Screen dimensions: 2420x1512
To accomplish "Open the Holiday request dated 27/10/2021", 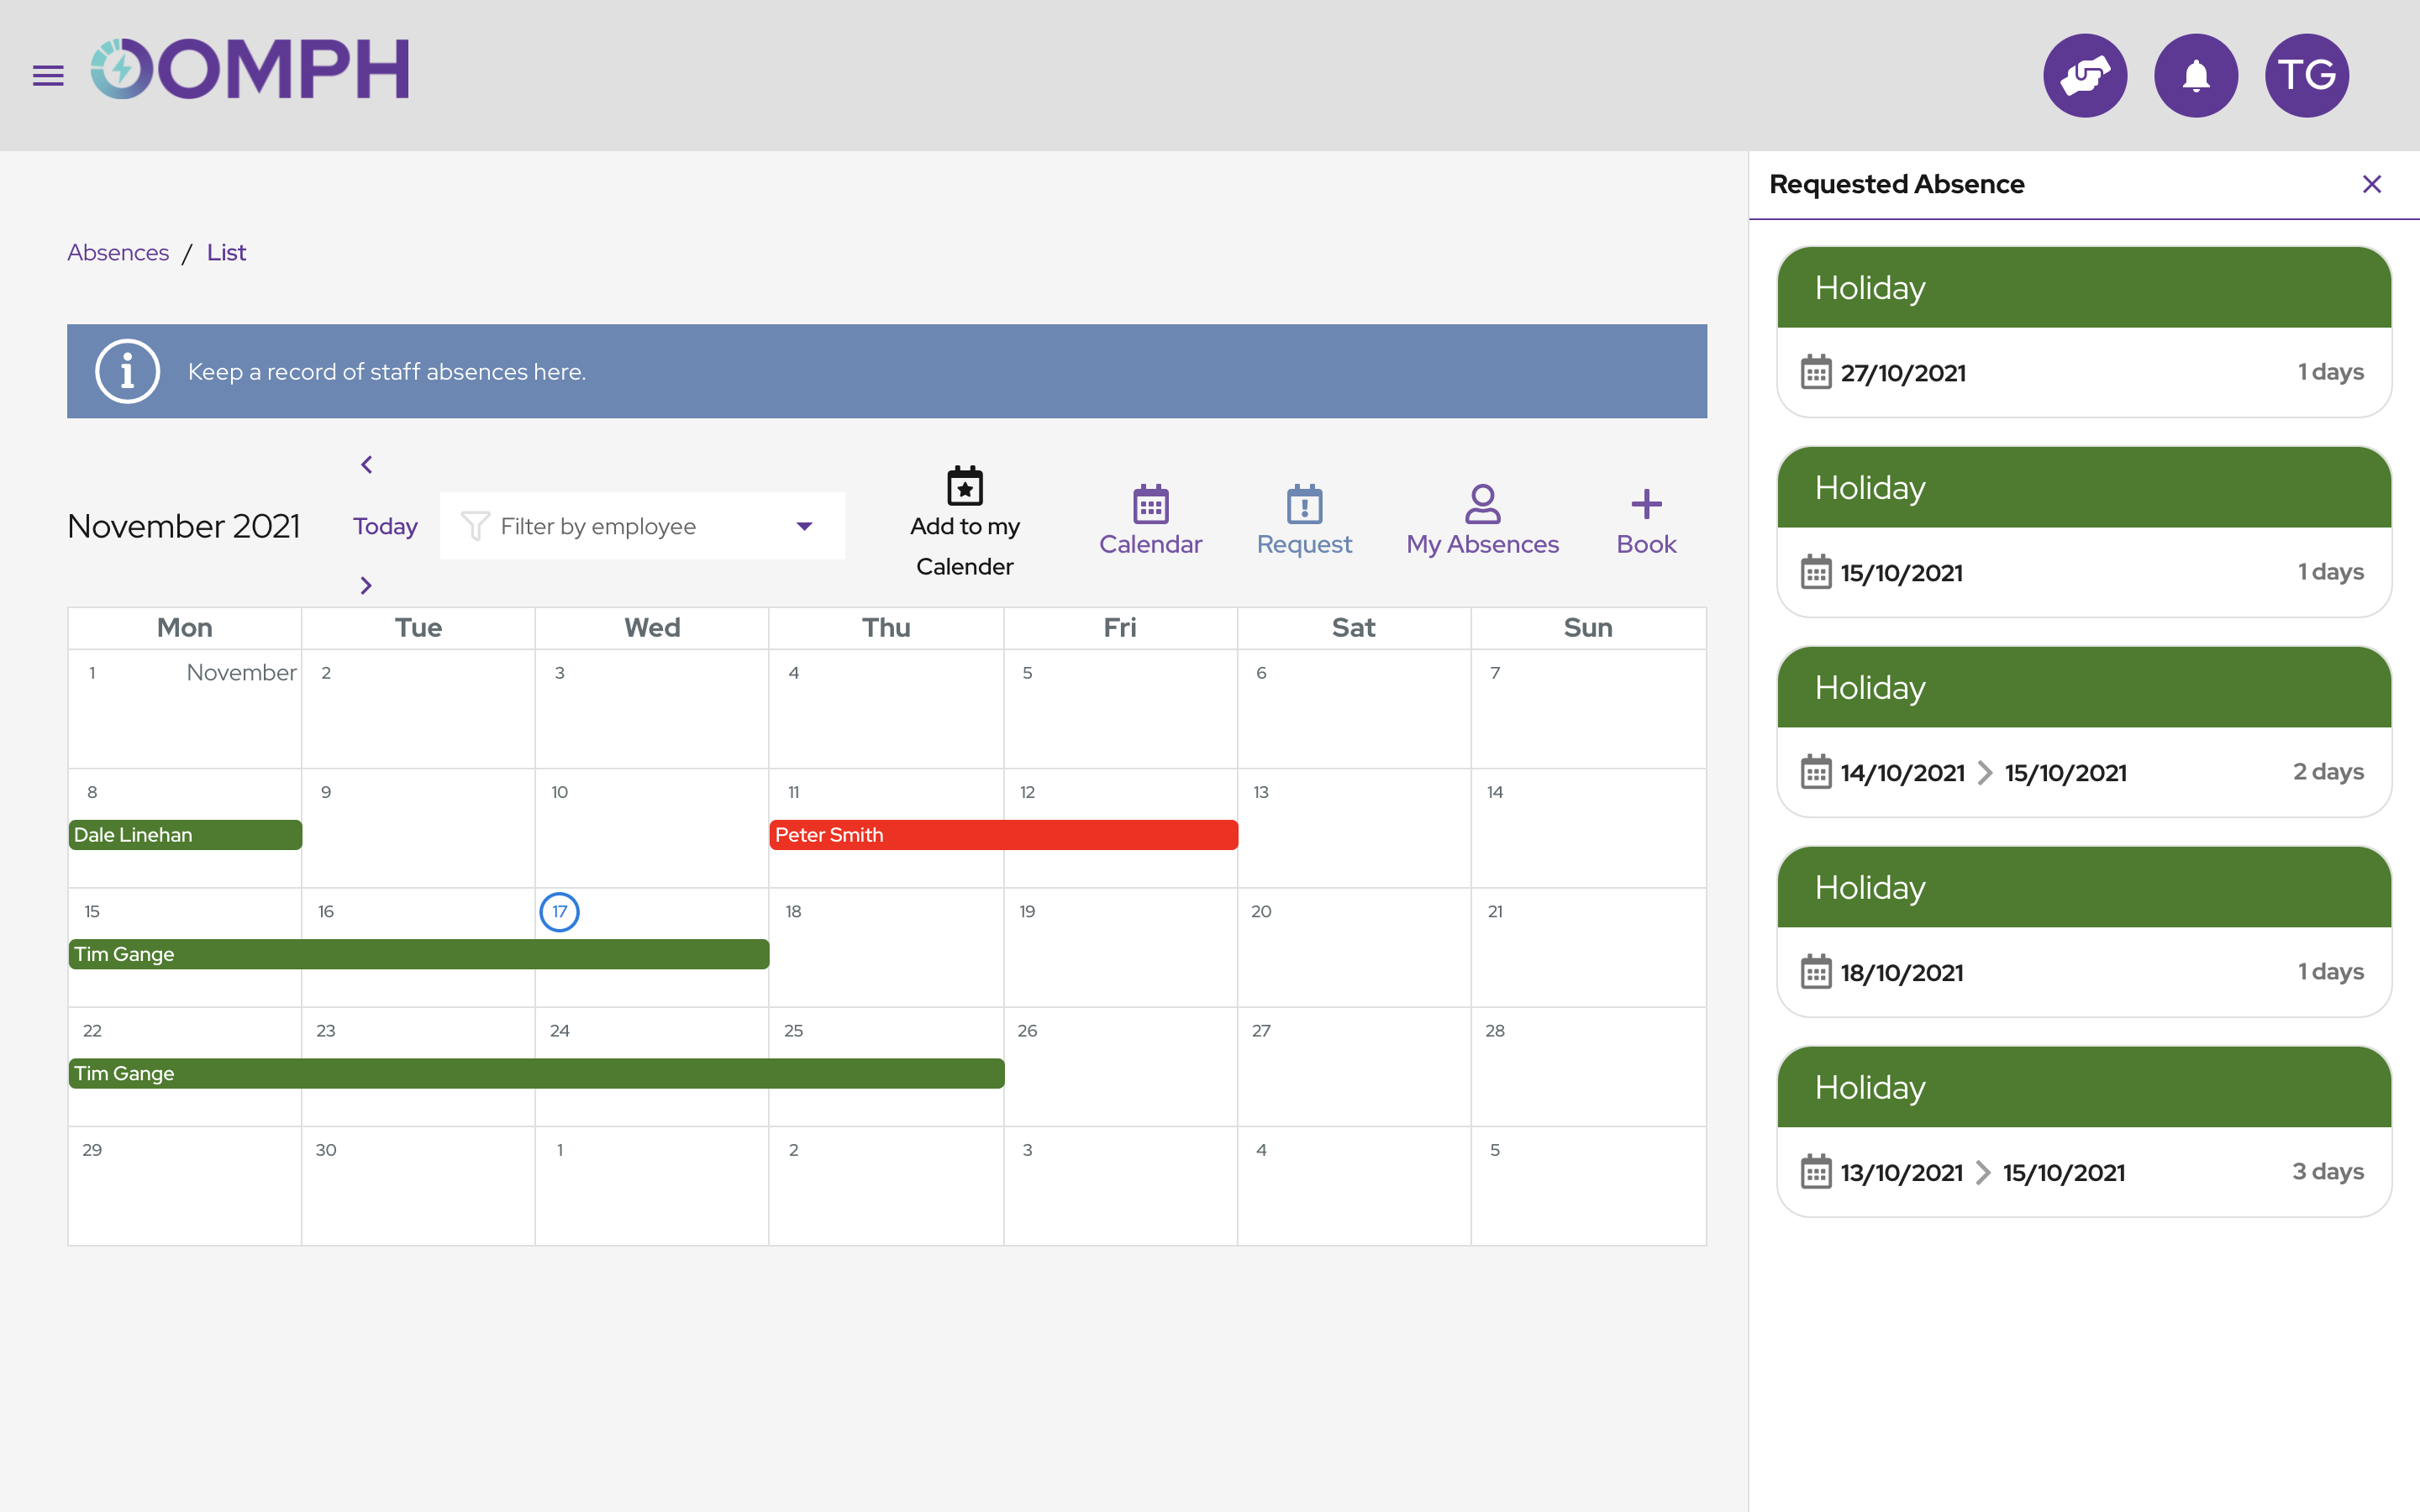I will (x=2083, y=332).
